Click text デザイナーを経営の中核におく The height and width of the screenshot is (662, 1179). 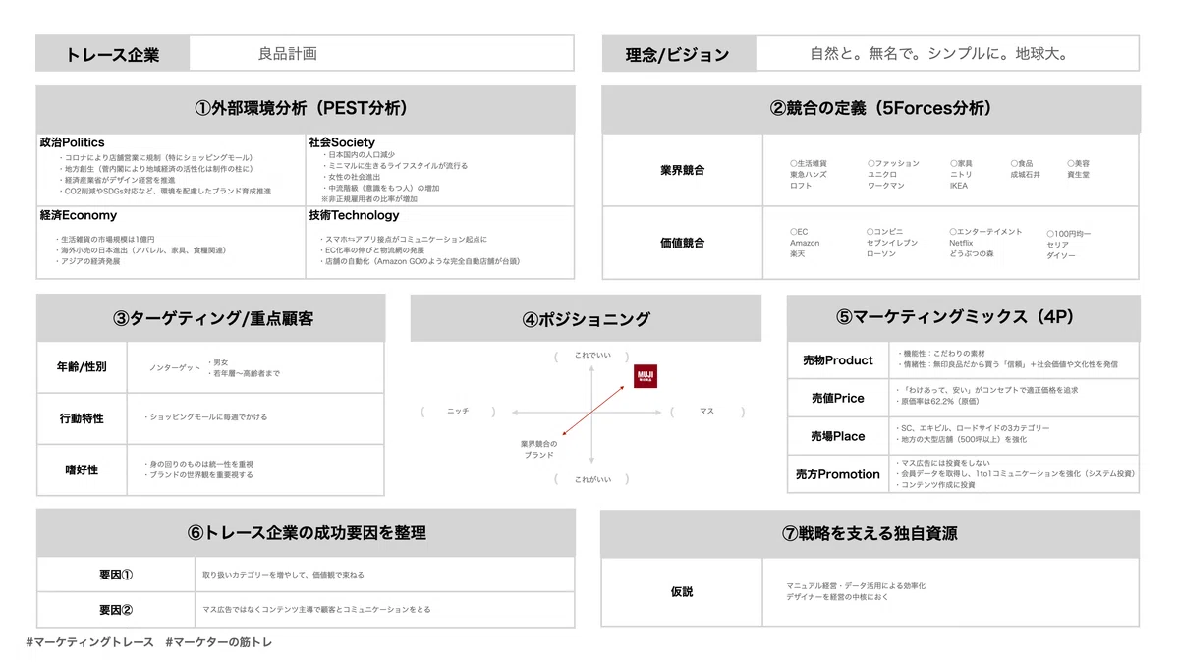pyautogui.click(x=837, y=597)
